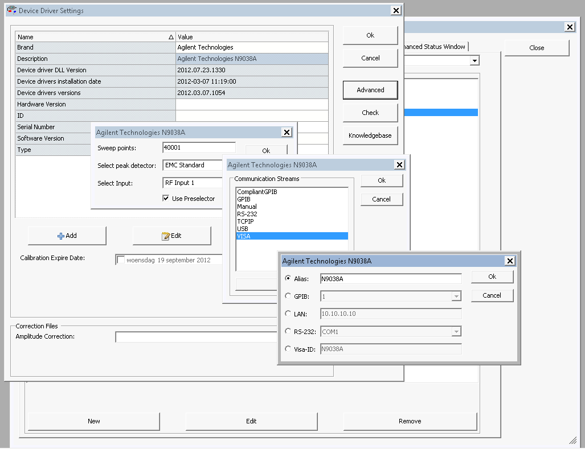
Task: Close the Sweep points dialog
Action: tap(287, 132)
